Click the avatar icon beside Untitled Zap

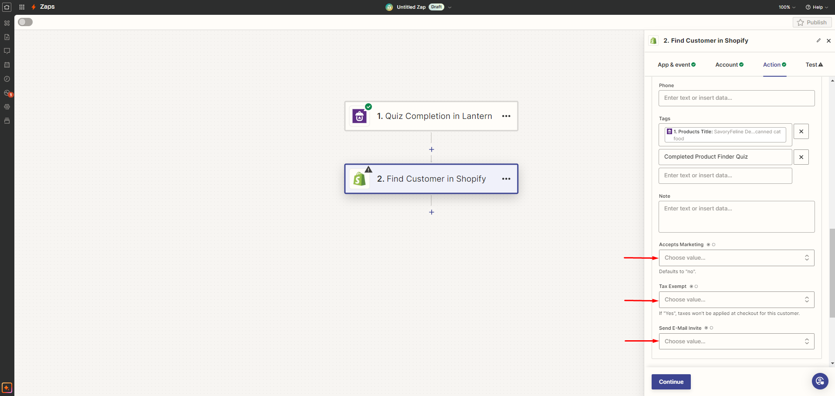(389, 7)
